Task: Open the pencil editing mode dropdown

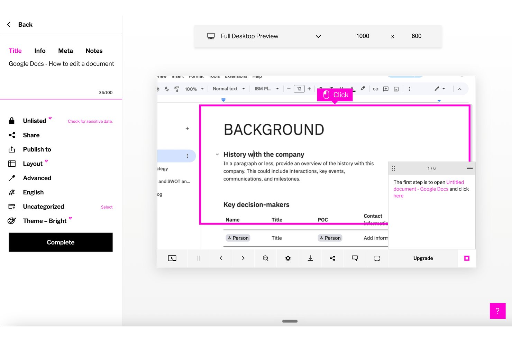Action: 440,89
